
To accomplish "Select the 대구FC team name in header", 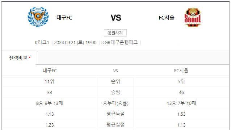I will (x=64, y=18).
